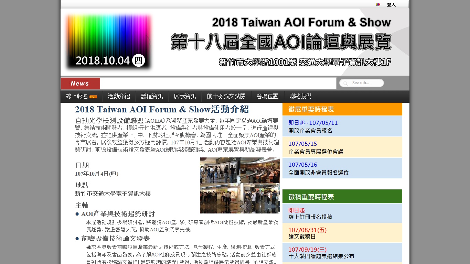Viewport: 470px width, 264px height.
Task: Open the 活動介紹 menu item
Action: tap(119, 96)
